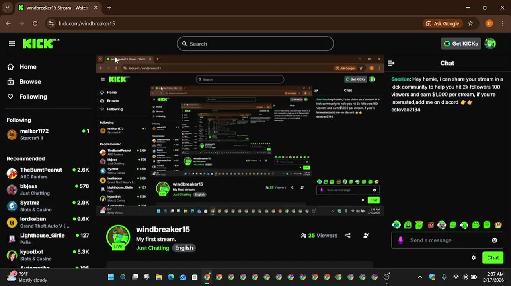The width and height of the screenshot is (511, 286).
Task: Select the red angry emote
Action: 431,225
